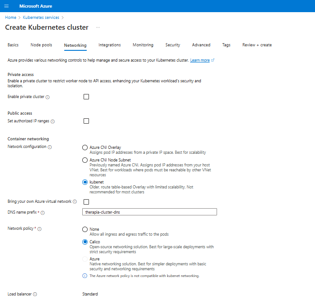The image size is (315, 304).
Task: Click the Home breadcrumb link
Action: (x=11, y=18)
